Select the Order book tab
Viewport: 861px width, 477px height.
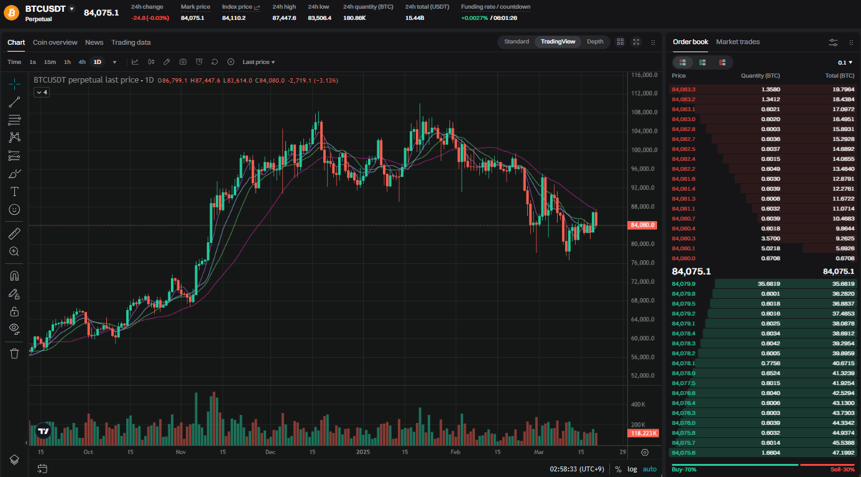691,42
